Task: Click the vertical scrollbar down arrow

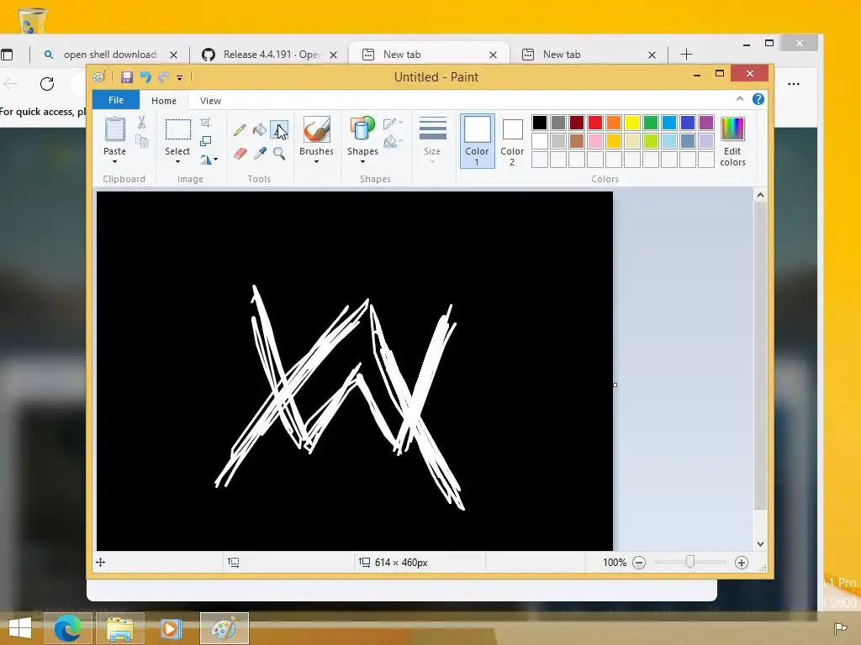Action: pyautogui.click(x=760, y=544)
